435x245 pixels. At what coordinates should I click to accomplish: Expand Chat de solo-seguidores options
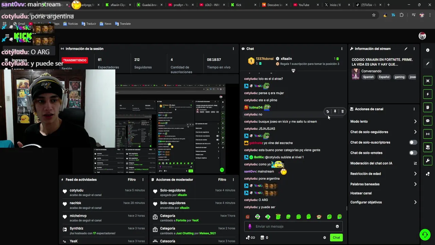click(x=415, y=132)
